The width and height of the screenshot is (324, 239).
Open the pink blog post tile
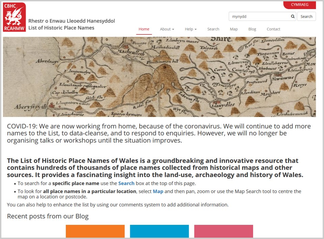coord(223,231)
